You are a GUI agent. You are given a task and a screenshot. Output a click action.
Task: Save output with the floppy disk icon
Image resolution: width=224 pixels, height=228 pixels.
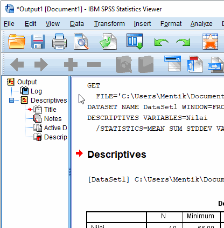38,42
